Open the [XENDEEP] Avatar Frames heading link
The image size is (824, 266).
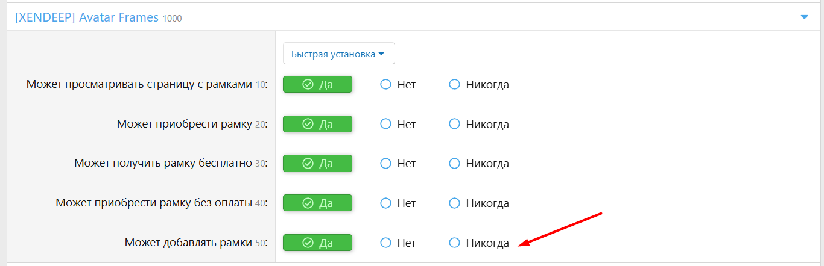tap(87, 17)
